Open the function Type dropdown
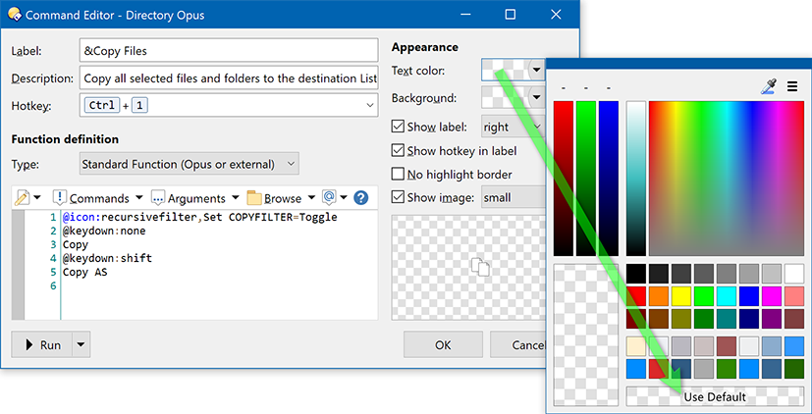 tap(189, 165)
